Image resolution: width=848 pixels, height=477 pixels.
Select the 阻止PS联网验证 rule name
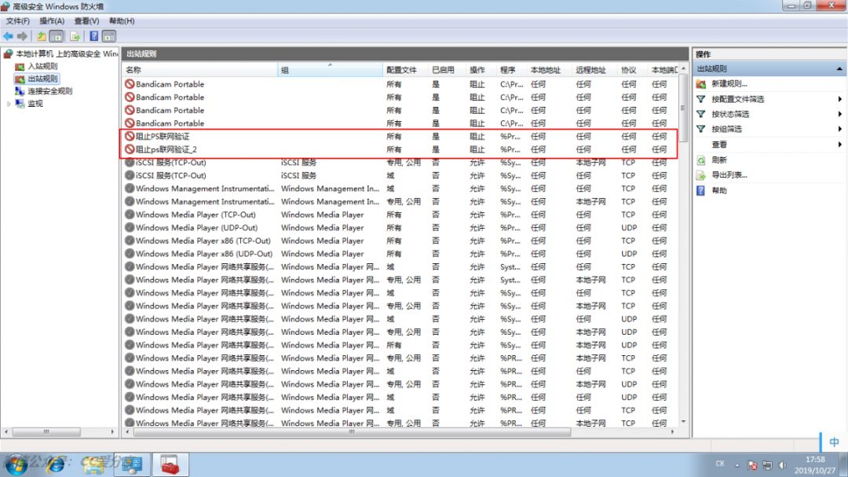(163, 136)
